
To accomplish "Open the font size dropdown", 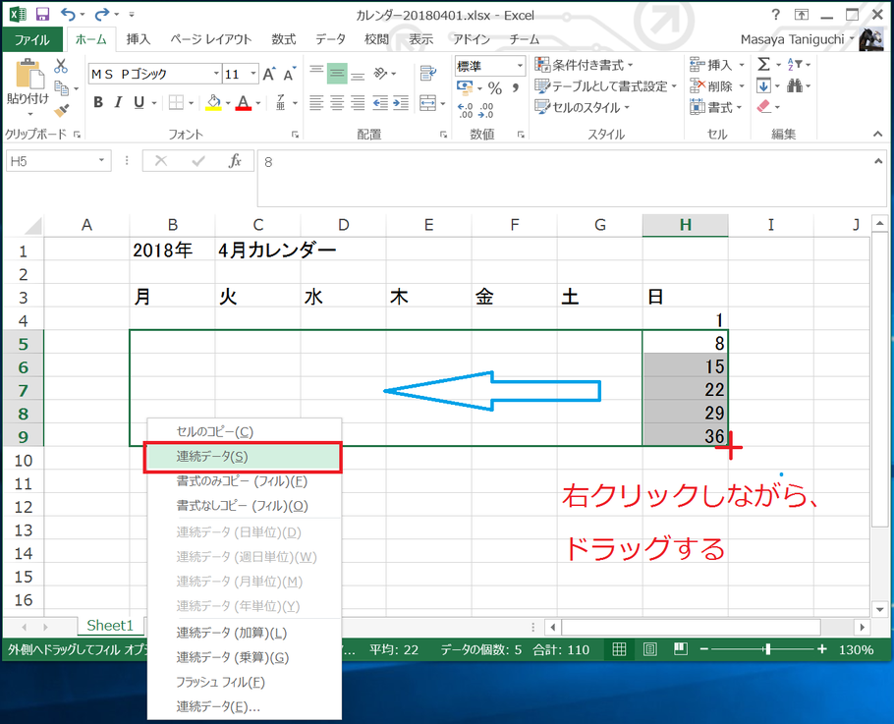I will [253, 74].
